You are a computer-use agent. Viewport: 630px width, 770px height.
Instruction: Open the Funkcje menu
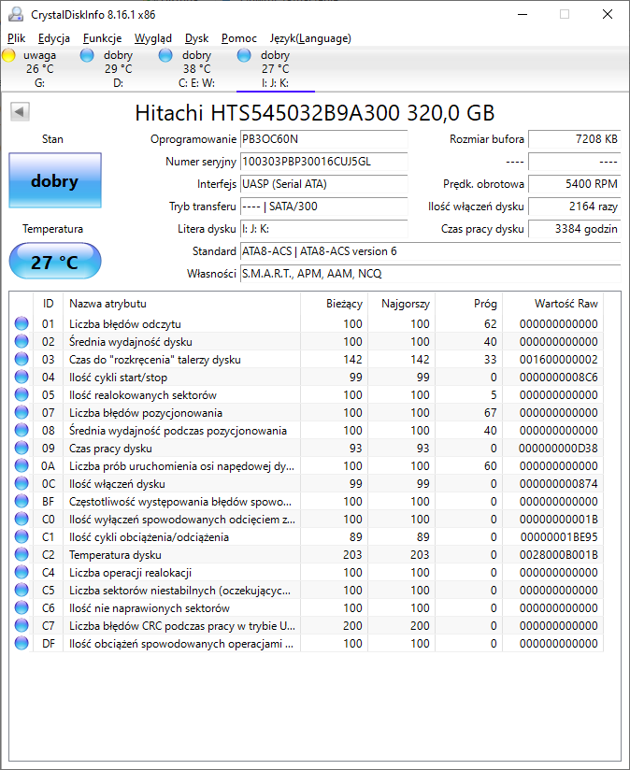pyautogui.click(x=102, y=38)
